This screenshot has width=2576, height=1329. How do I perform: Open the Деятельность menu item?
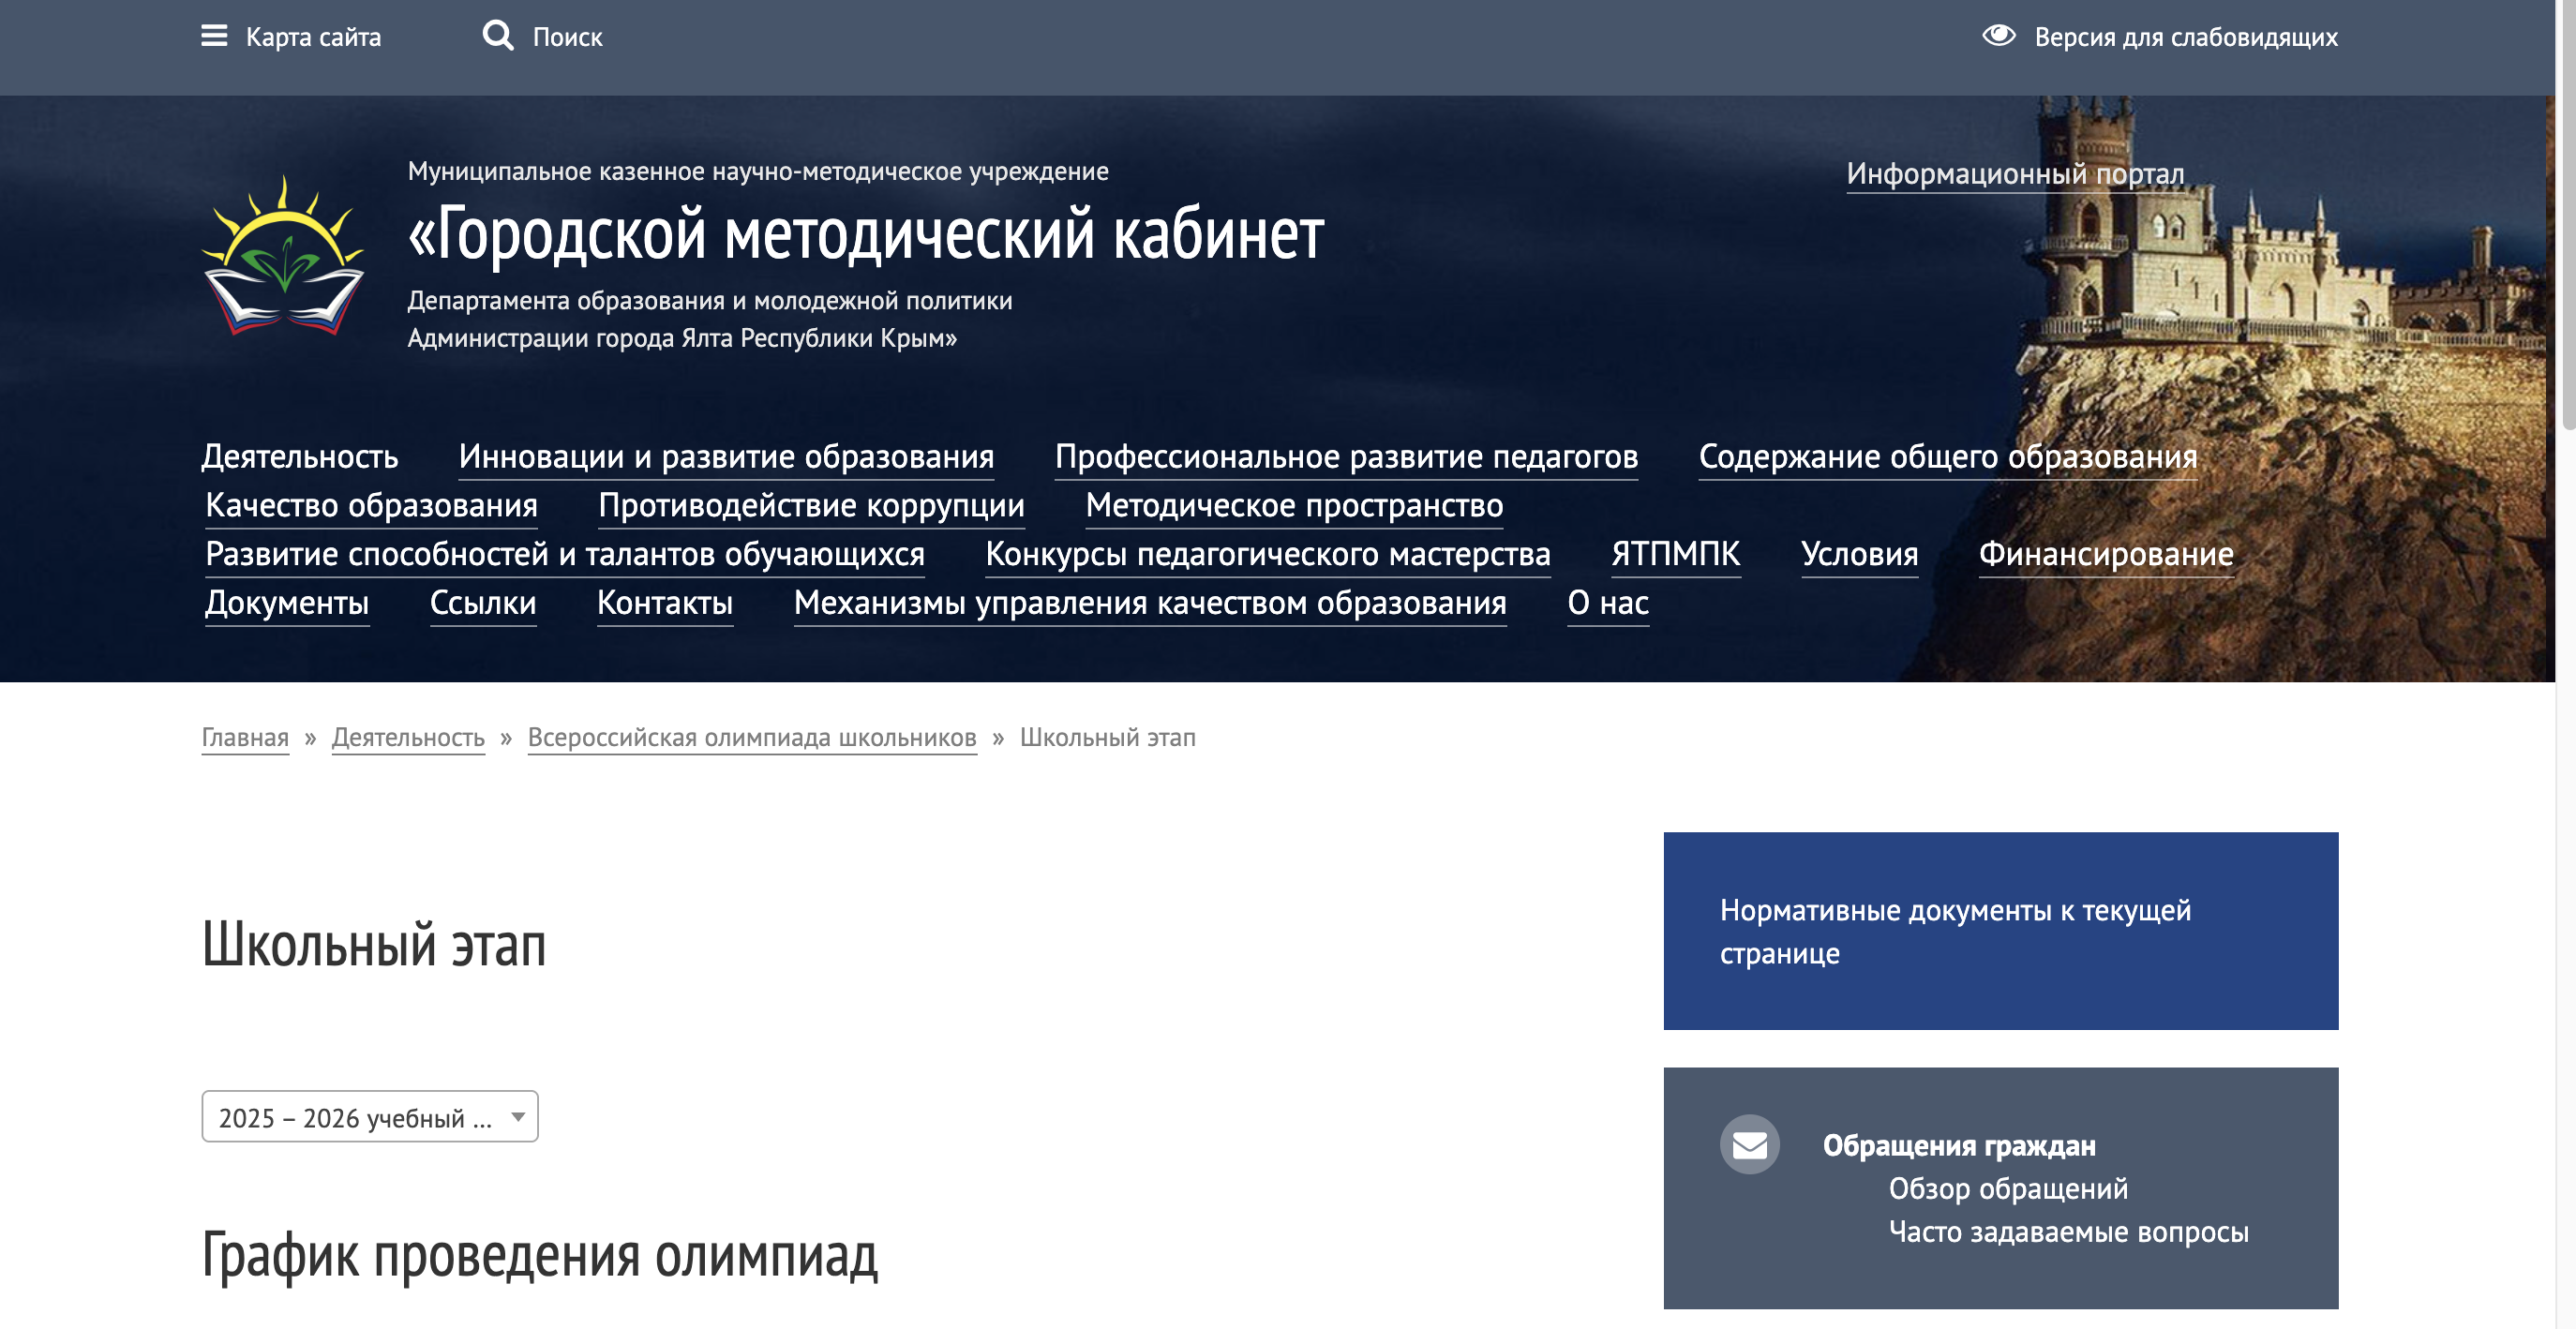click(x=300, y=457)
